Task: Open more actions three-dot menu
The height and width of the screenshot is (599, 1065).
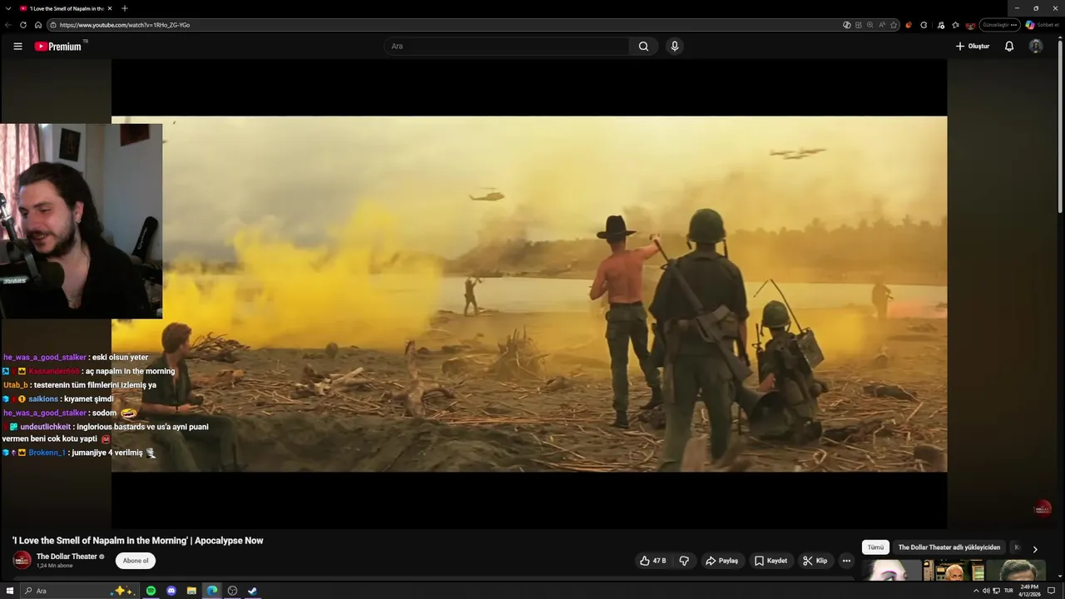Action: point(846,561)
